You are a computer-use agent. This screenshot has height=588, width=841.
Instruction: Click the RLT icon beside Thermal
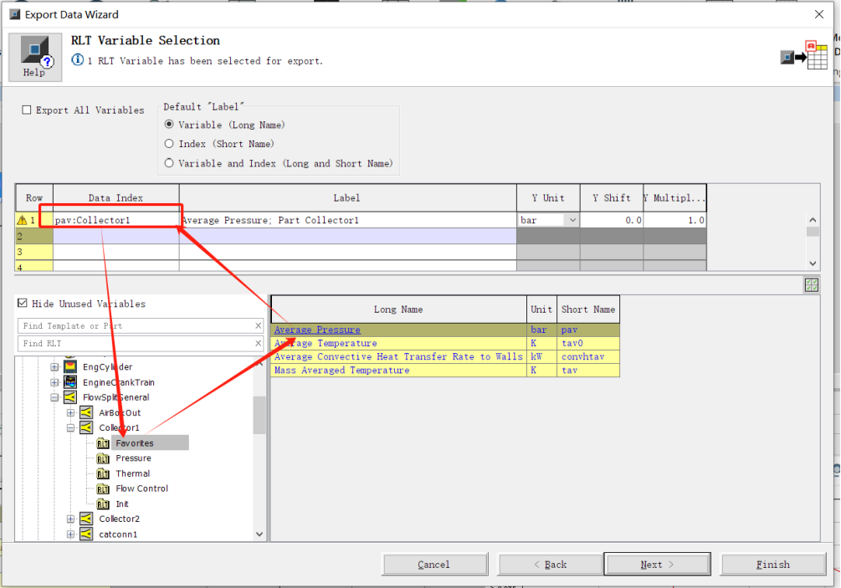[x=103, y=474]
